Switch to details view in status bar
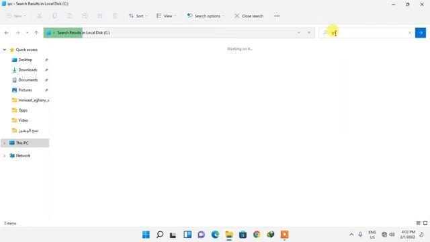Viewport: 430px width, 242px height. point(418,223)
